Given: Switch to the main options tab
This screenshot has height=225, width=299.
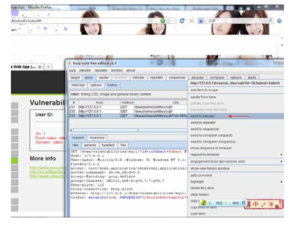Looking at the screenshot, I should point(236,78).
